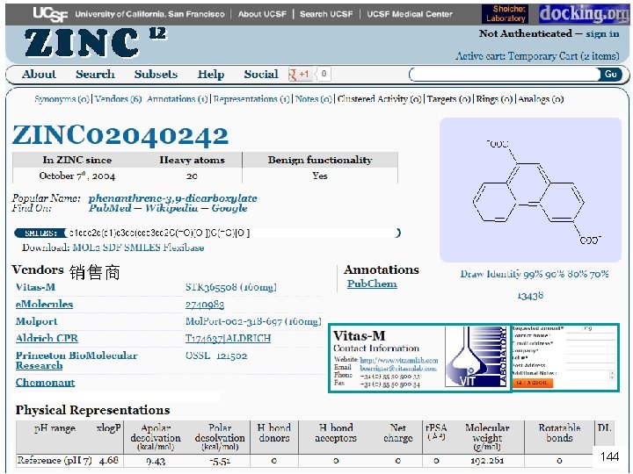Open the About menu
Image resolution: width=633 pixels, height=474 pixels.
[x=40, y=74]
